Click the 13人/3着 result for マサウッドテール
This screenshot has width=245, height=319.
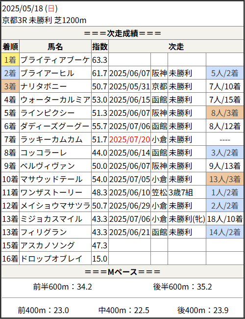pyautogui.click(x=225, y=179)
